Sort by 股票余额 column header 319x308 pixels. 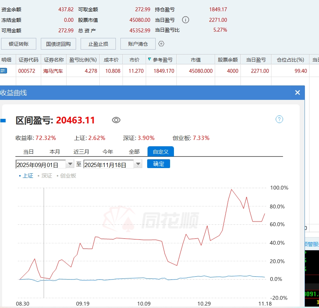228,60
